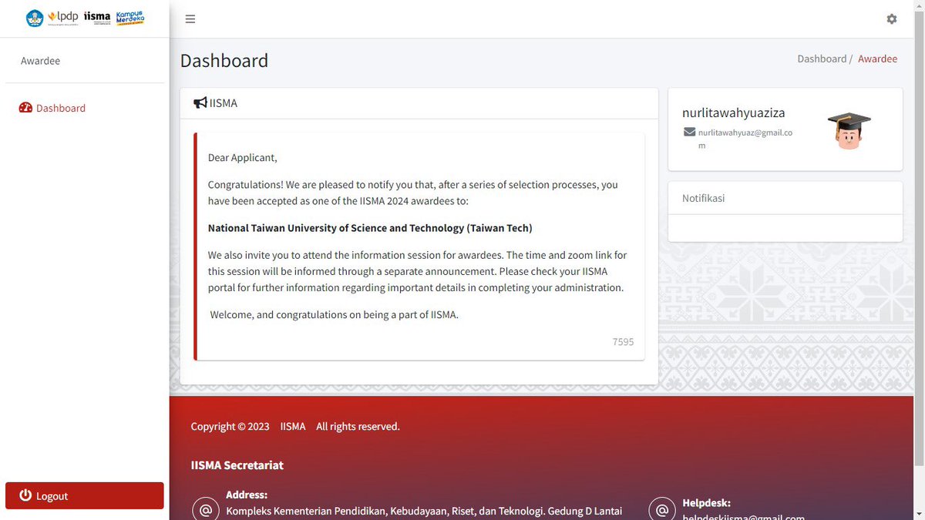The width and height of the screenshot is (925, 520).
Task: Click the Notifikasi panel header
Action: [785, 198]
